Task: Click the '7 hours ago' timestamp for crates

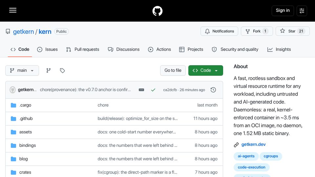Action: [206, 172]
